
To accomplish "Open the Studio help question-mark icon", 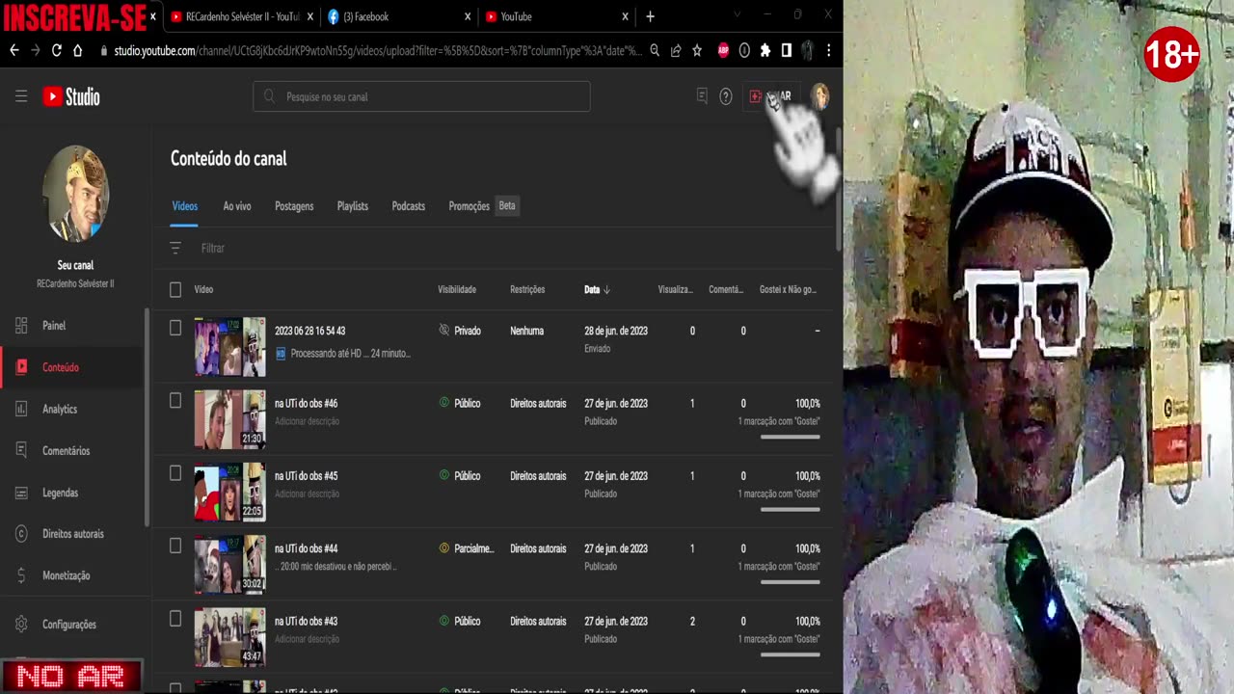I will click(x=726, y=96).
